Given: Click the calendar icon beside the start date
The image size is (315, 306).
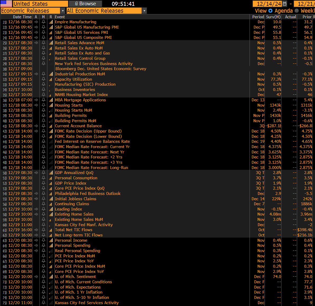Looking at the screenshot, I should pyautogui.click(x=284, y=4).
